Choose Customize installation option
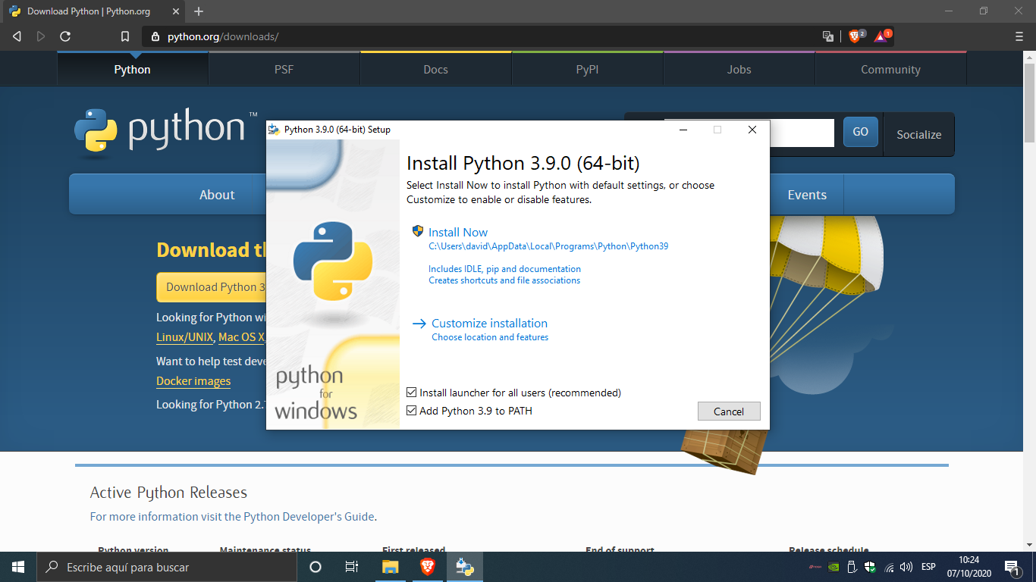The height and width of the screenshot is (582, 1036). (489, 323)
